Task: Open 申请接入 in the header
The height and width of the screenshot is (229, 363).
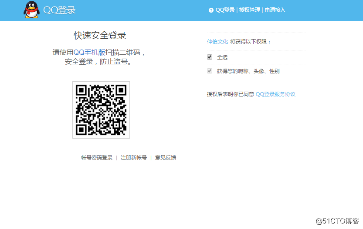Action: [x=275, y=10]
